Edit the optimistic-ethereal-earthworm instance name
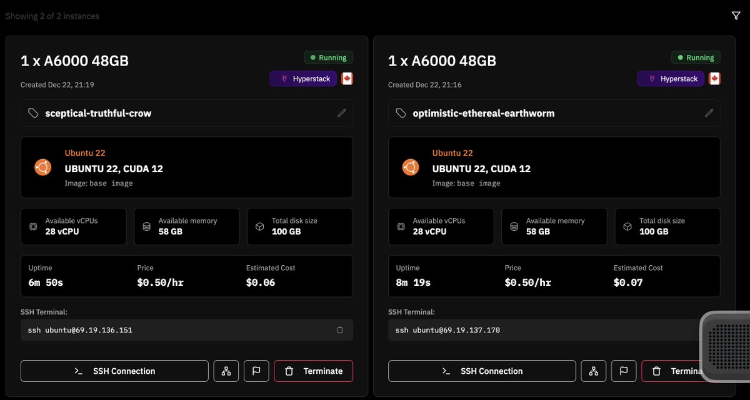Image resolution: width=750 pixels, height=400 pixels. coord(709,113)
